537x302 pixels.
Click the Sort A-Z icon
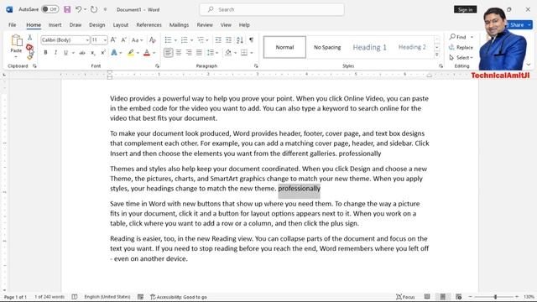(240, 40)
